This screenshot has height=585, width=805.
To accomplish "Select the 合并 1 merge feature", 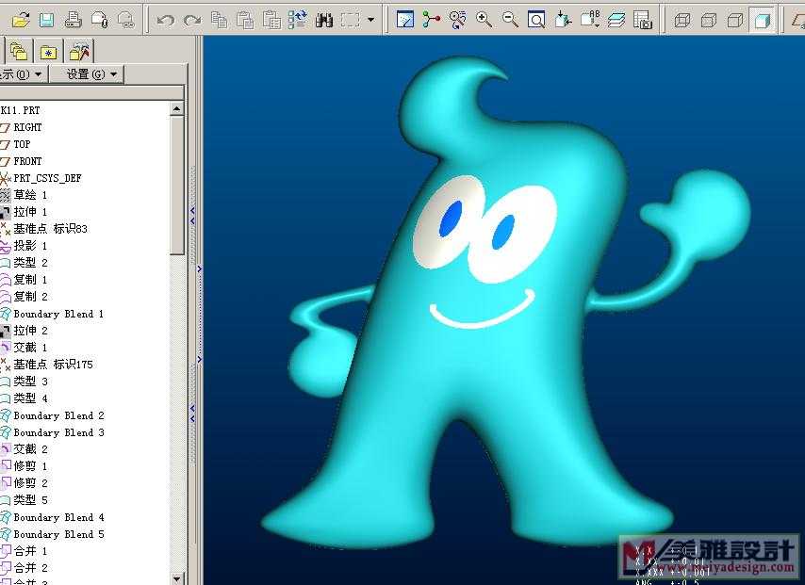I will pyautogui.click(x=30, y=551).
